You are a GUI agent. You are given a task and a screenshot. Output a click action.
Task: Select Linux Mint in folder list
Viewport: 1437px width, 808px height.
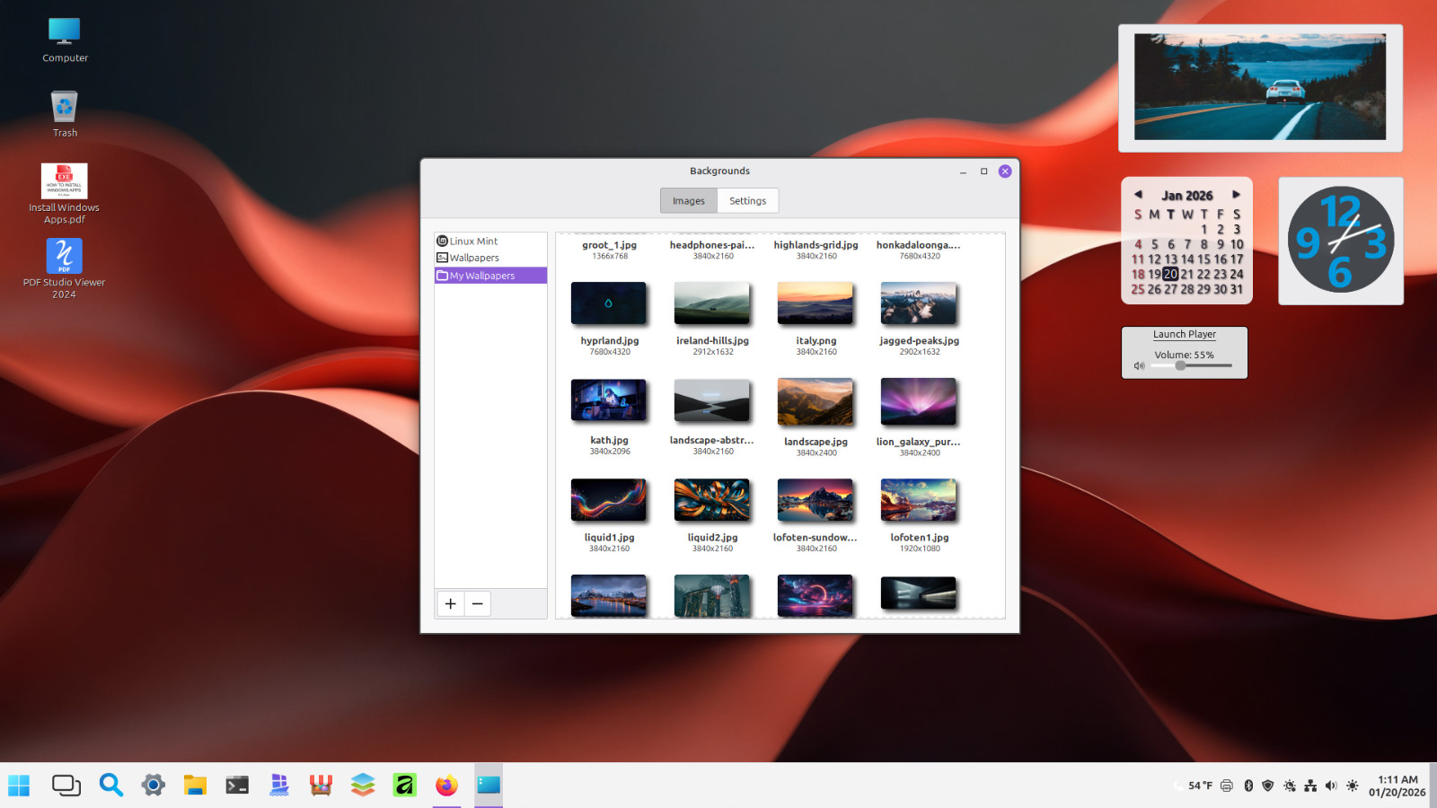pyautogui.click(x=490, y=241)
